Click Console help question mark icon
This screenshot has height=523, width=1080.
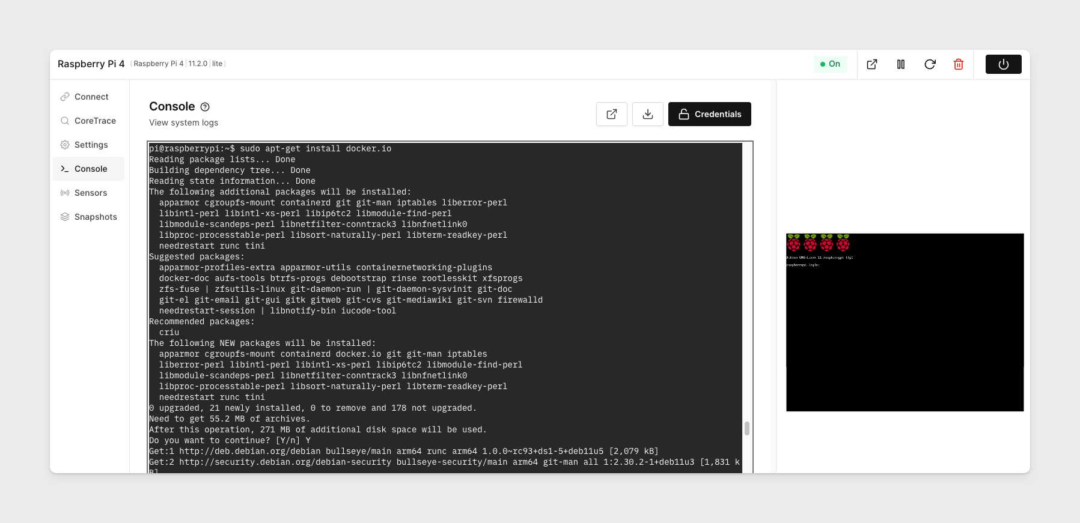click(x=205, y=107)
